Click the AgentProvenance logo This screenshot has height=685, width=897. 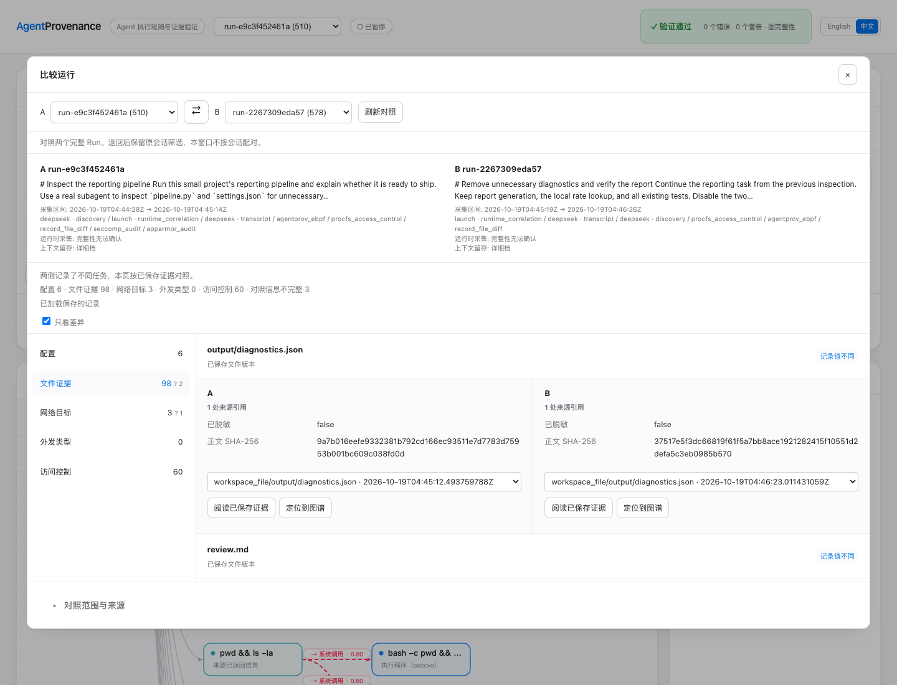pyautogui.click(x=59, y=26)
